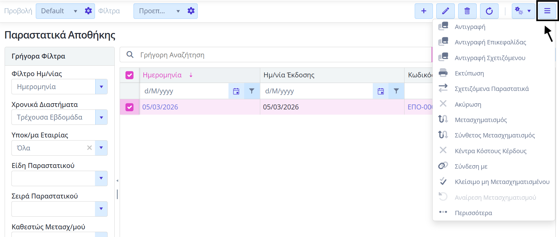This screenshot has width=559, height=237.
Task: Click the pencil edit icon in toolbar
Action: pos(446,11)
